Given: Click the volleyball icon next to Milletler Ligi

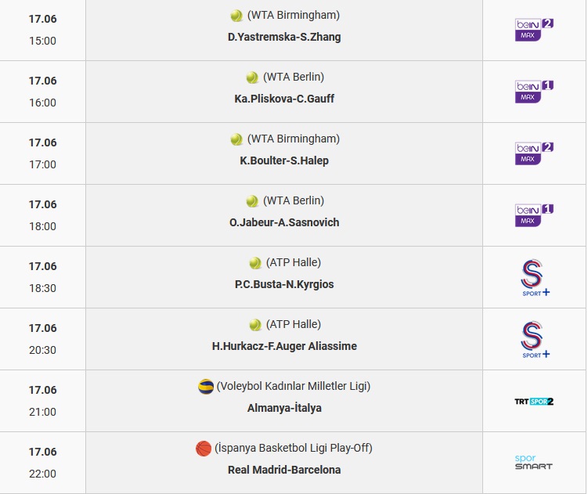Looking at the screenshot, I should [x=206, y=386].
